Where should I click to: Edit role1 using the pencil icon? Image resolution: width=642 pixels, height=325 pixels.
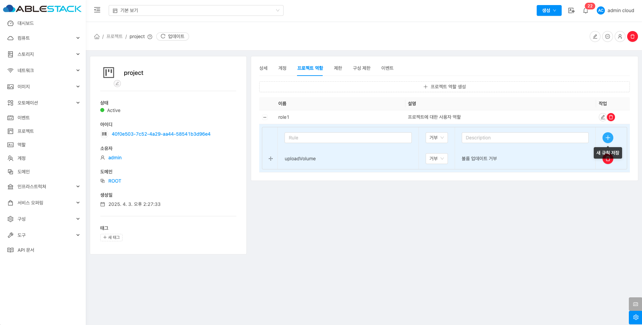point(603,117)
